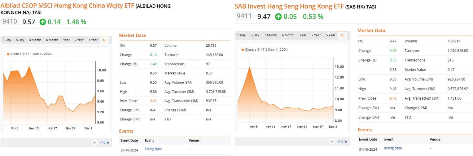Viewport: 473px width, 156px height.
Task: Click SAB HK Prev. Close value 9.42
Action: pyautogui.click(x=393, y=98)
